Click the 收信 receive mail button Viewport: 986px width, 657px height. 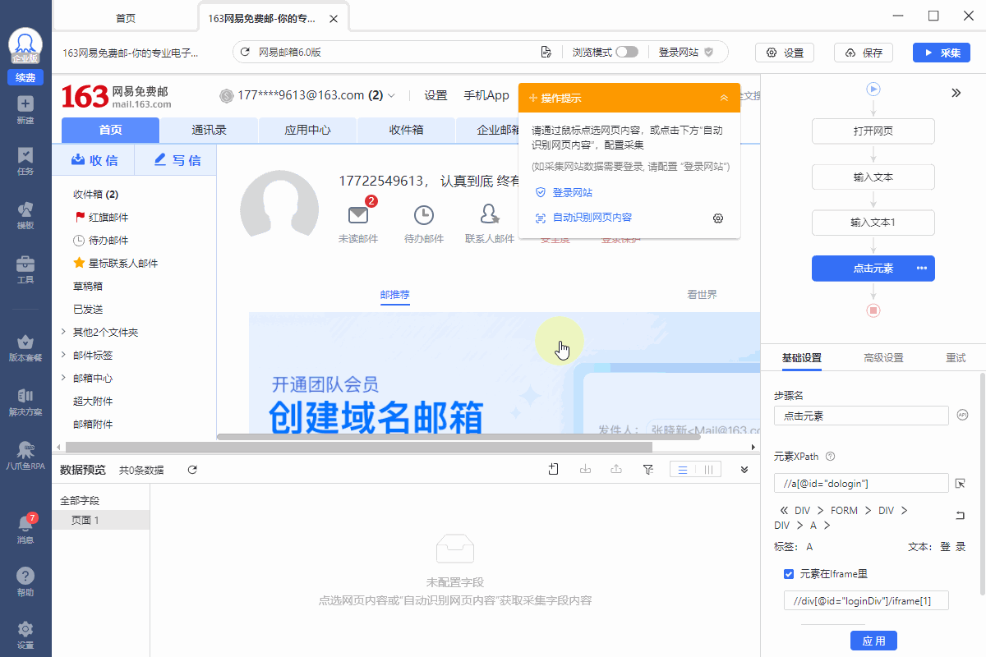pyautogui.click(x=94, y=160)
